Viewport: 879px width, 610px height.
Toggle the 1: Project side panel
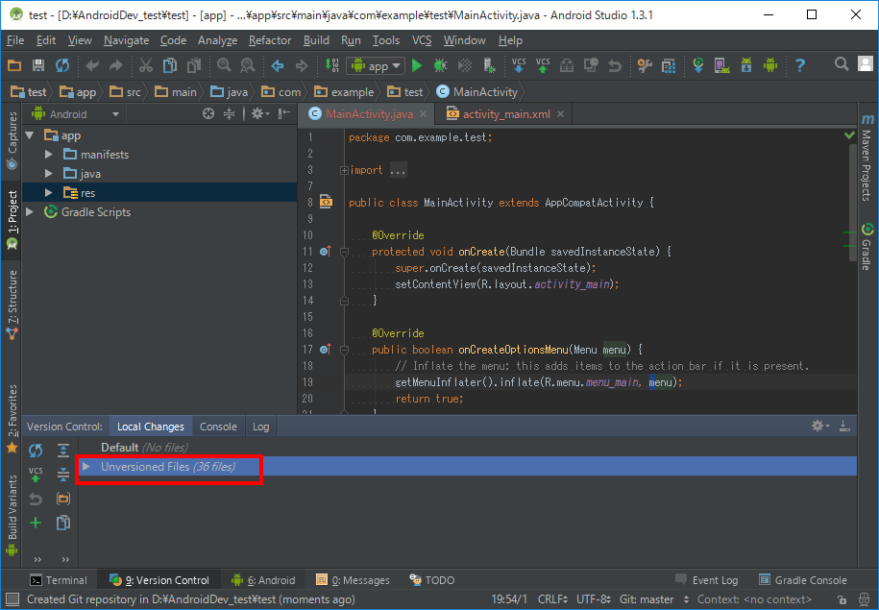pos(12,220)
